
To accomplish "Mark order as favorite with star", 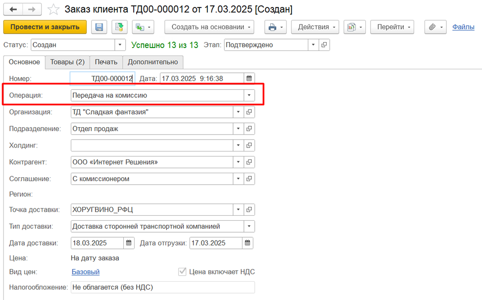I will (x=53, y=10).
